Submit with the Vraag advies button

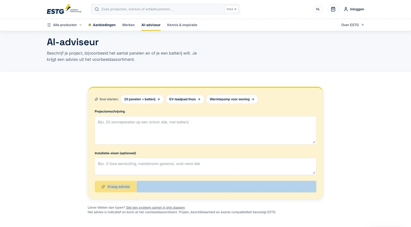click(116, 187)
